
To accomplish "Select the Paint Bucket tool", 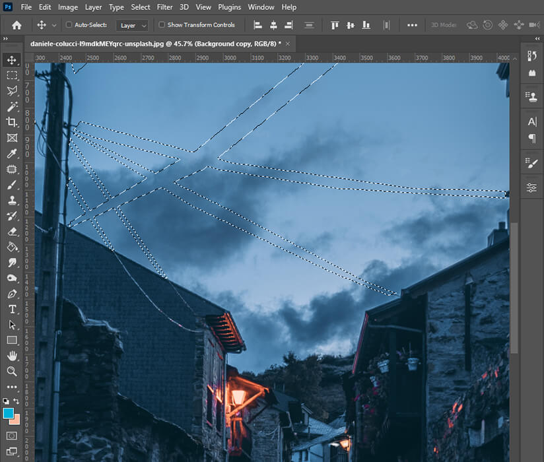I will (12, 247).
